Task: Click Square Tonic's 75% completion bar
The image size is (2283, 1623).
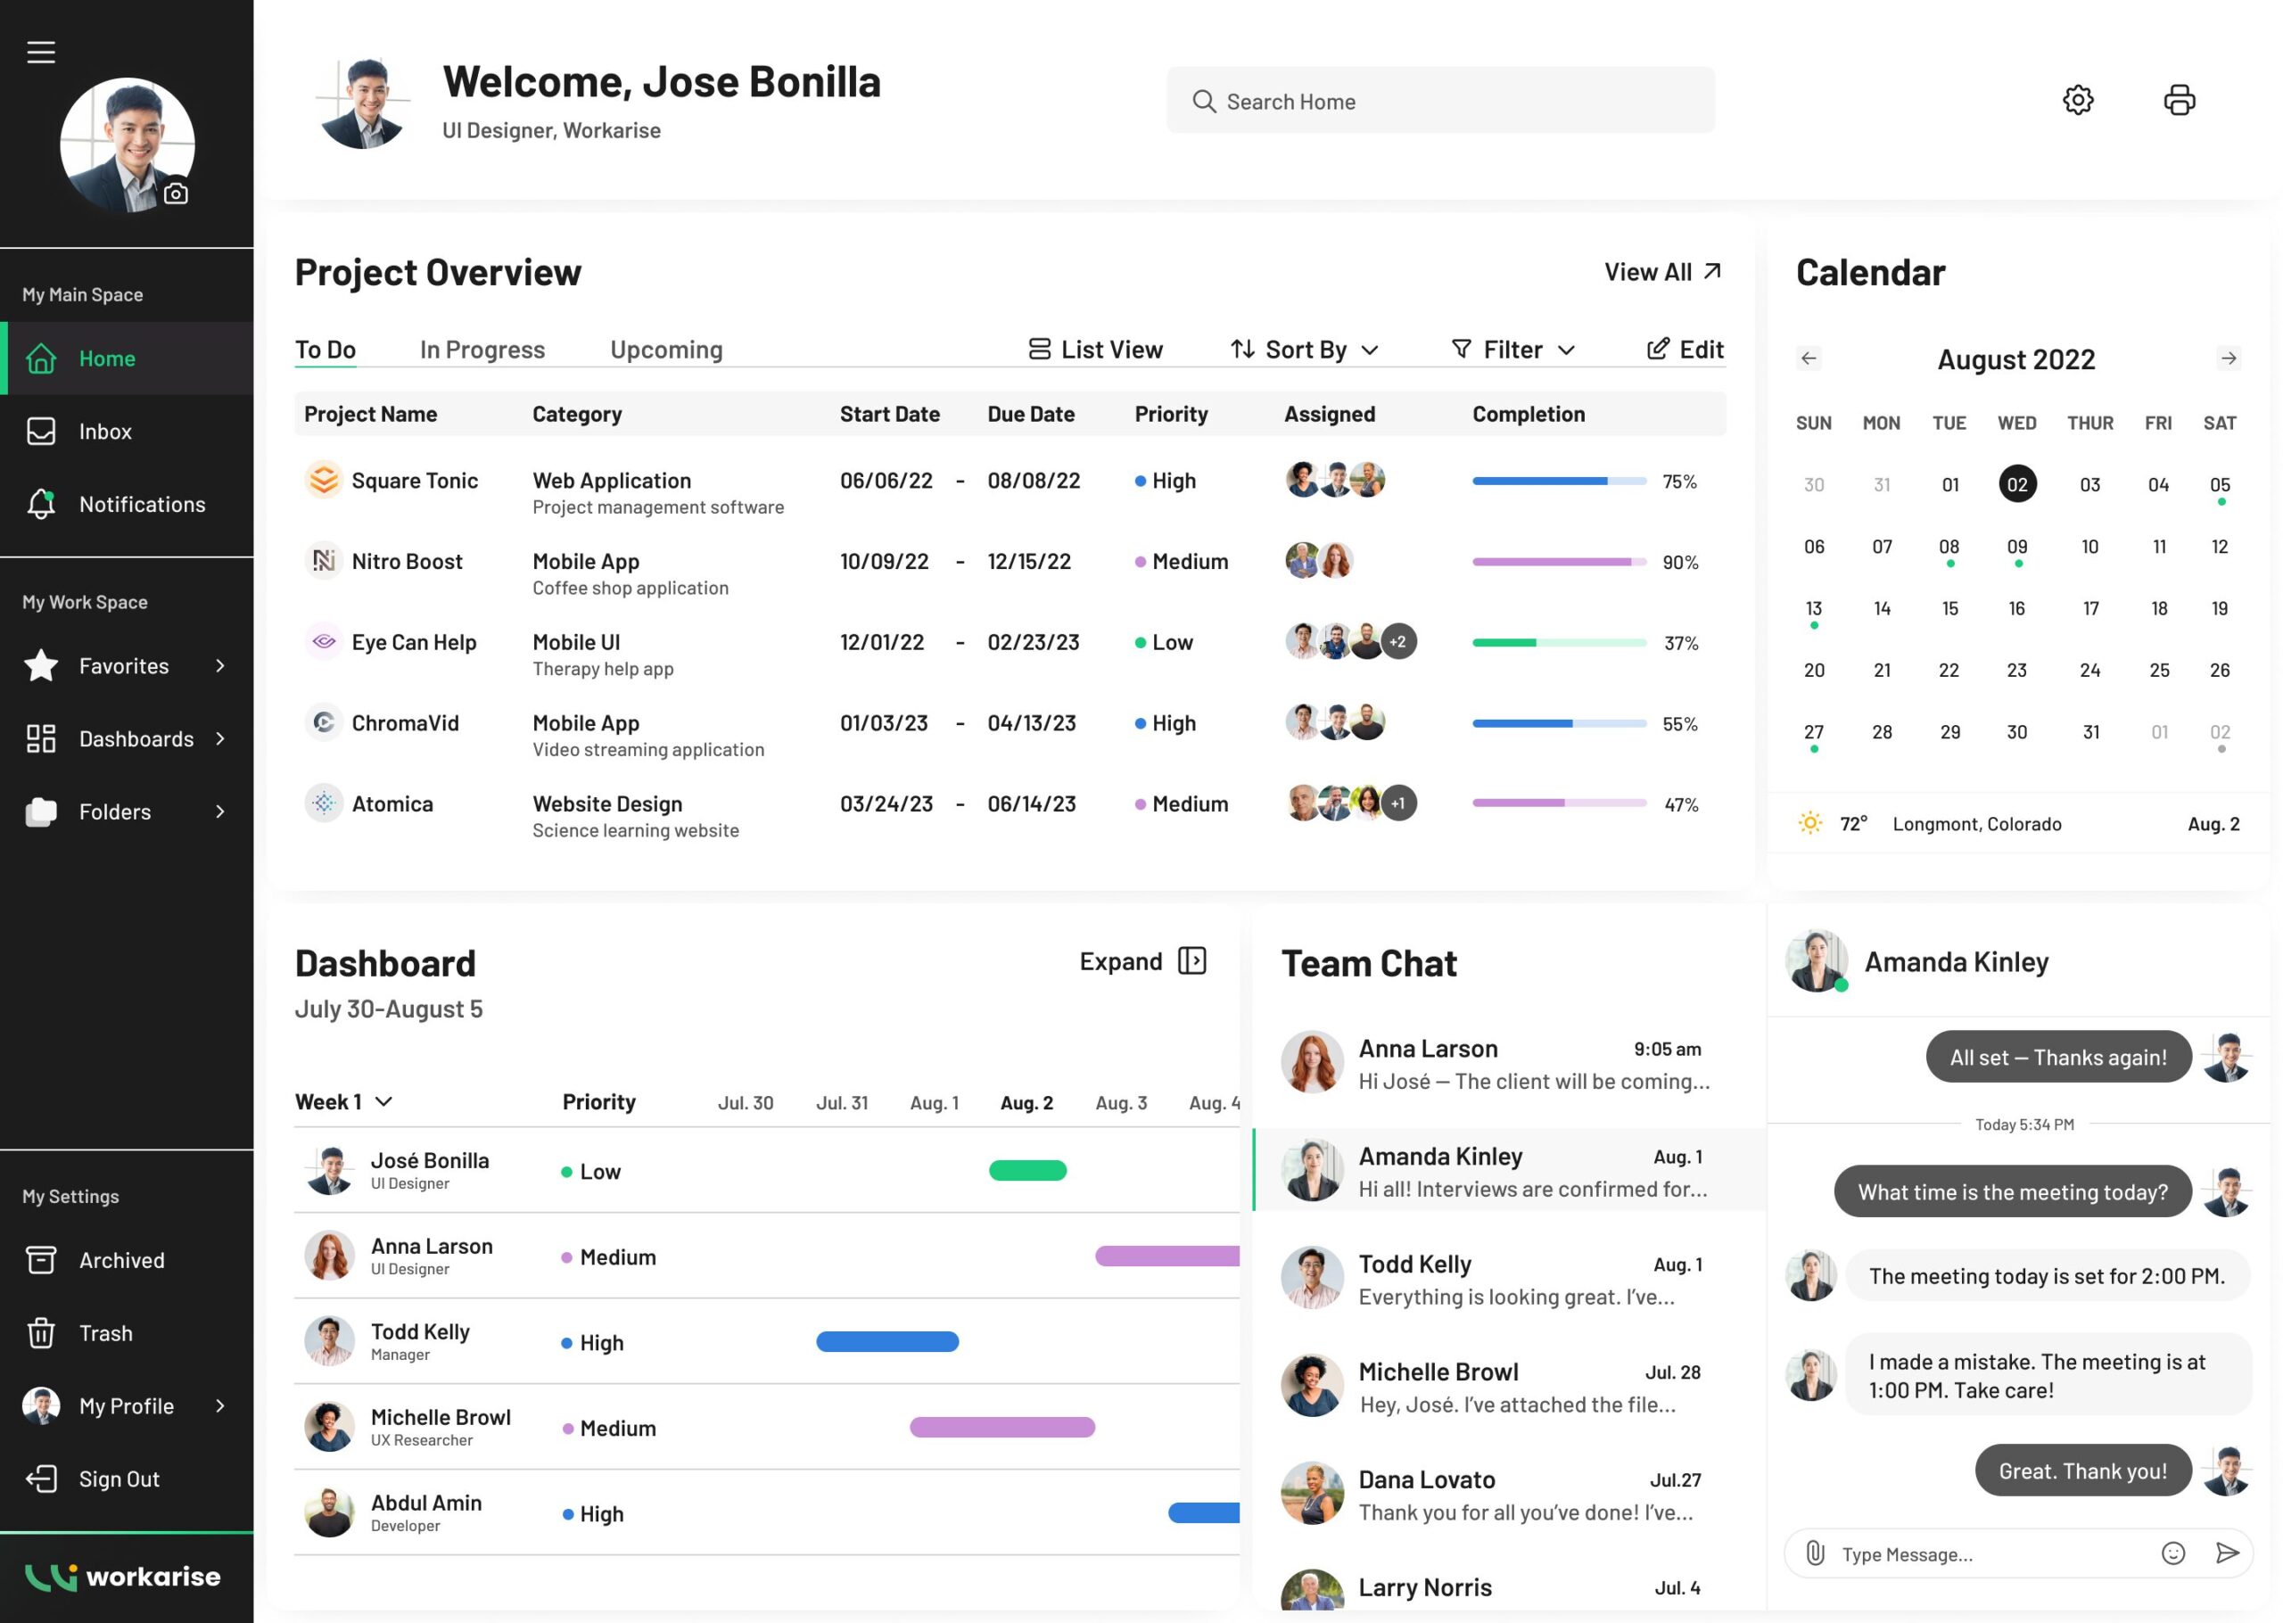Action: (x=1559, y=482)
